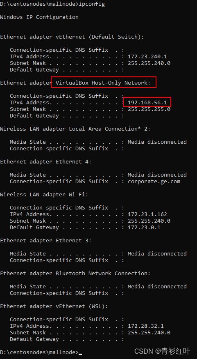Click the Ethernet adapter Ethernet 4 heading
The width and height of the screenshot is (197, 359).
pyautogui.click(x=45, y=162)
